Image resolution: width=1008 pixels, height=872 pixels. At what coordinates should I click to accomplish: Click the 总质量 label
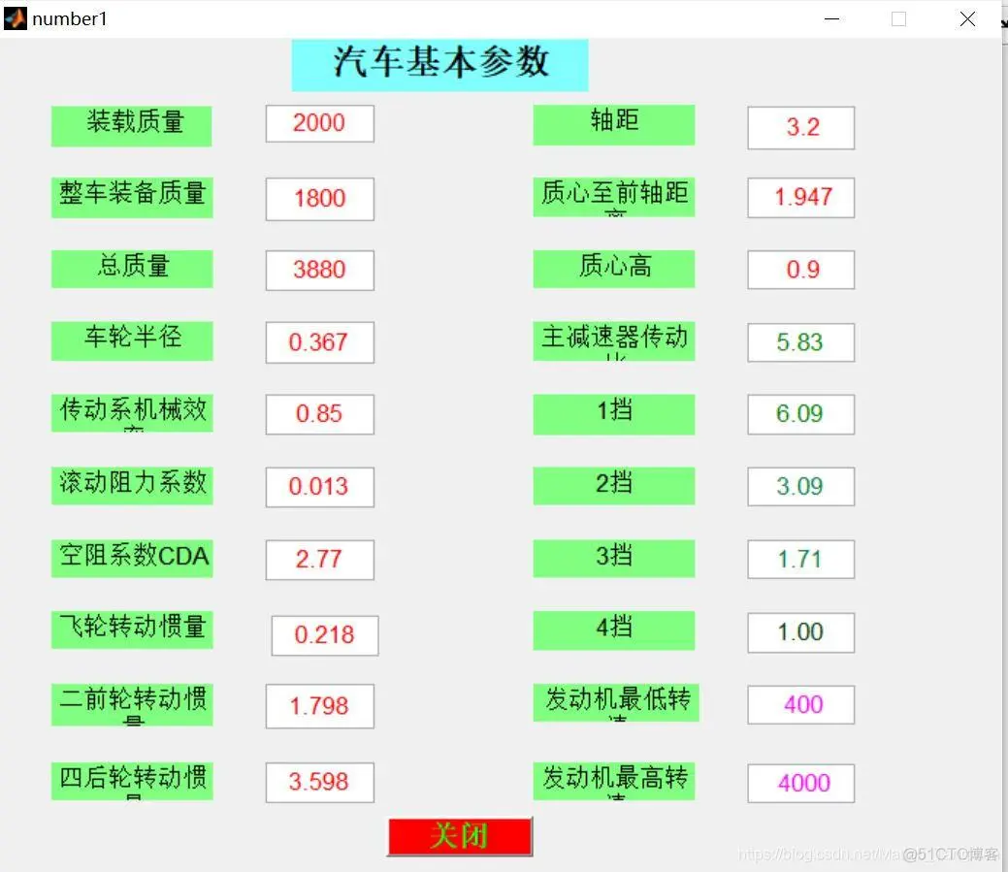132,269
